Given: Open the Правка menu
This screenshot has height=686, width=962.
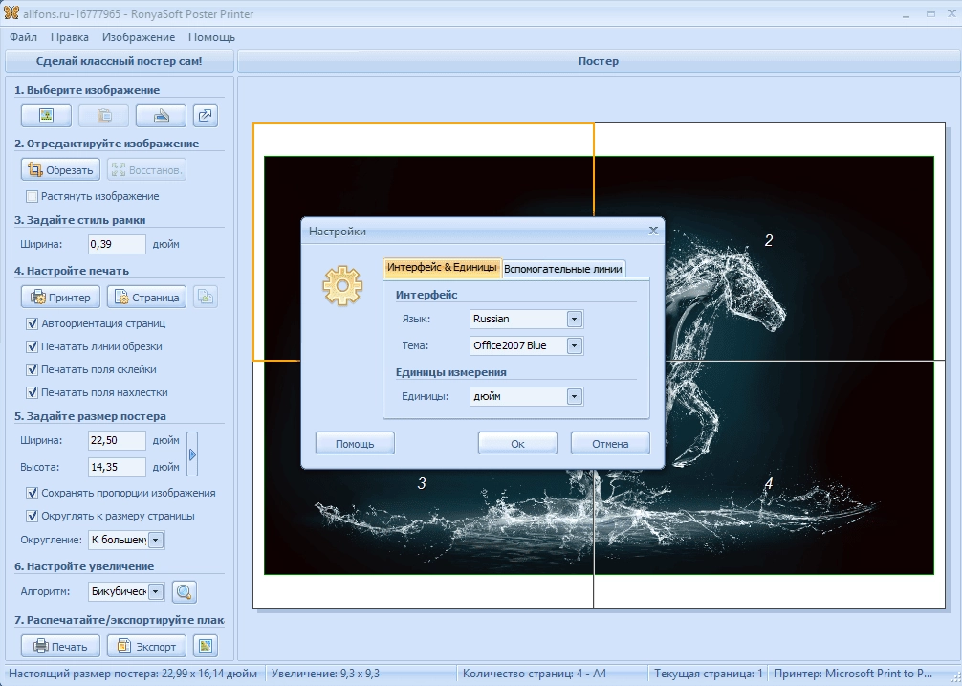Looking at the screenshot, I should pyautogui.click(x=69, y=37).
